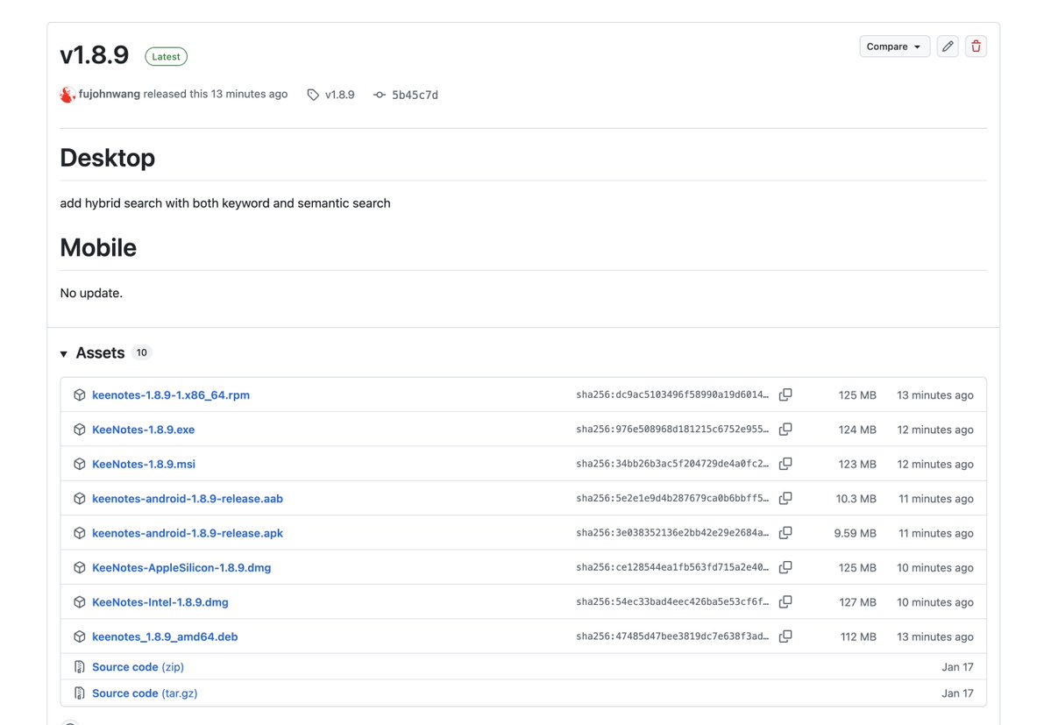The width and height of the screenshot is (1051, 725).
Task: Copy sha256 of AppleSilicon dmg
Action: (x=785, y=567)
